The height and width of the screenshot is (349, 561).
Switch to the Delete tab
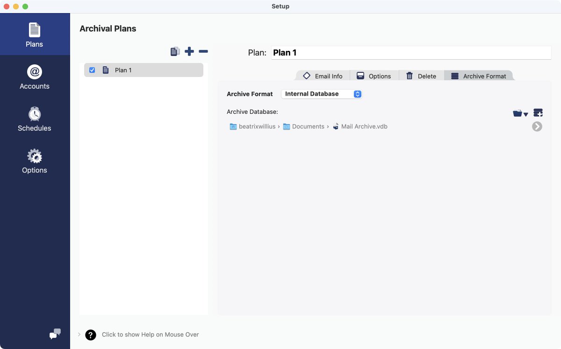421,76
